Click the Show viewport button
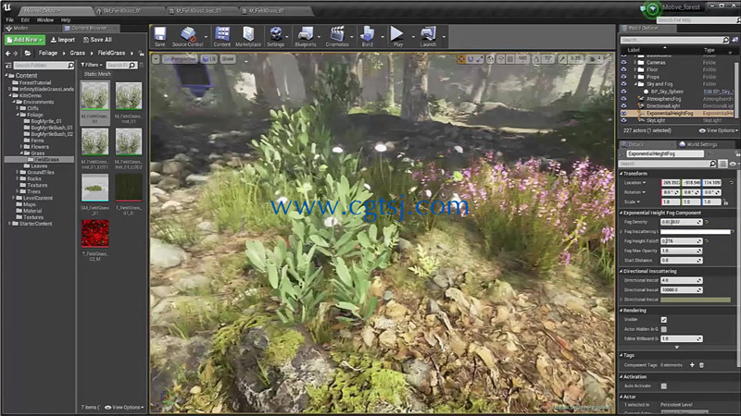The image size is (741, 416). [x=228, y=59]
